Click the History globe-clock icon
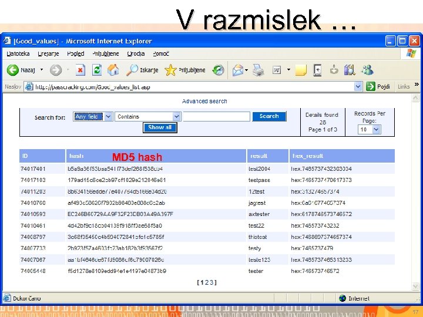Image resolution: width=423 pixels, height=317 pixels. (218, 70)
